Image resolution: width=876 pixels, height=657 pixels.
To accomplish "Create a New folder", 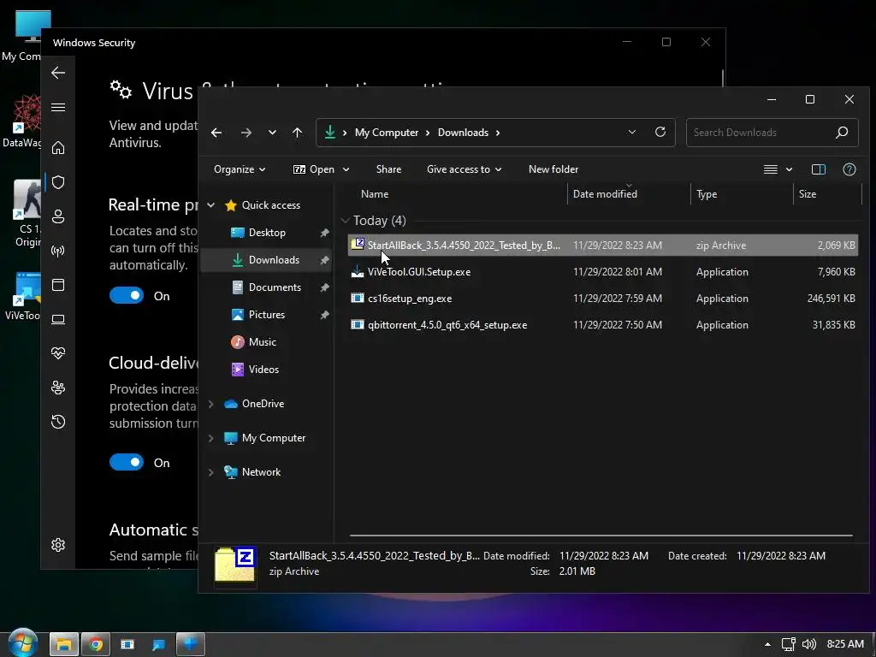I will pyautogui.click(x=553, y=169).
